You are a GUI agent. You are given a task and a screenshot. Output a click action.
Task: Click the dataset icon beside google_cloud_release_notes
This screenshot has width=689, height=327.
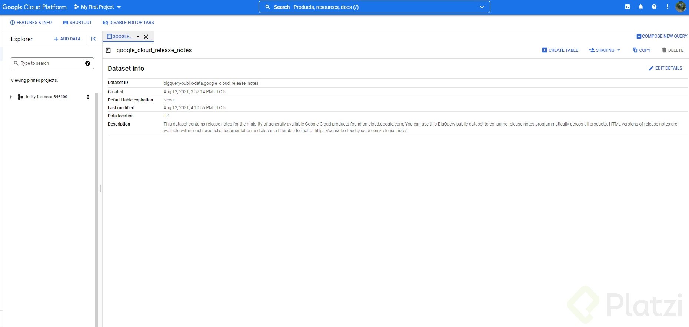click(108, 50)
